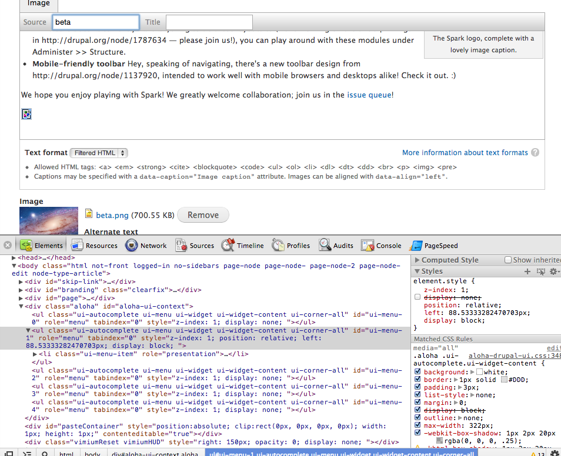Open the Styles gear settings menu

554,272
